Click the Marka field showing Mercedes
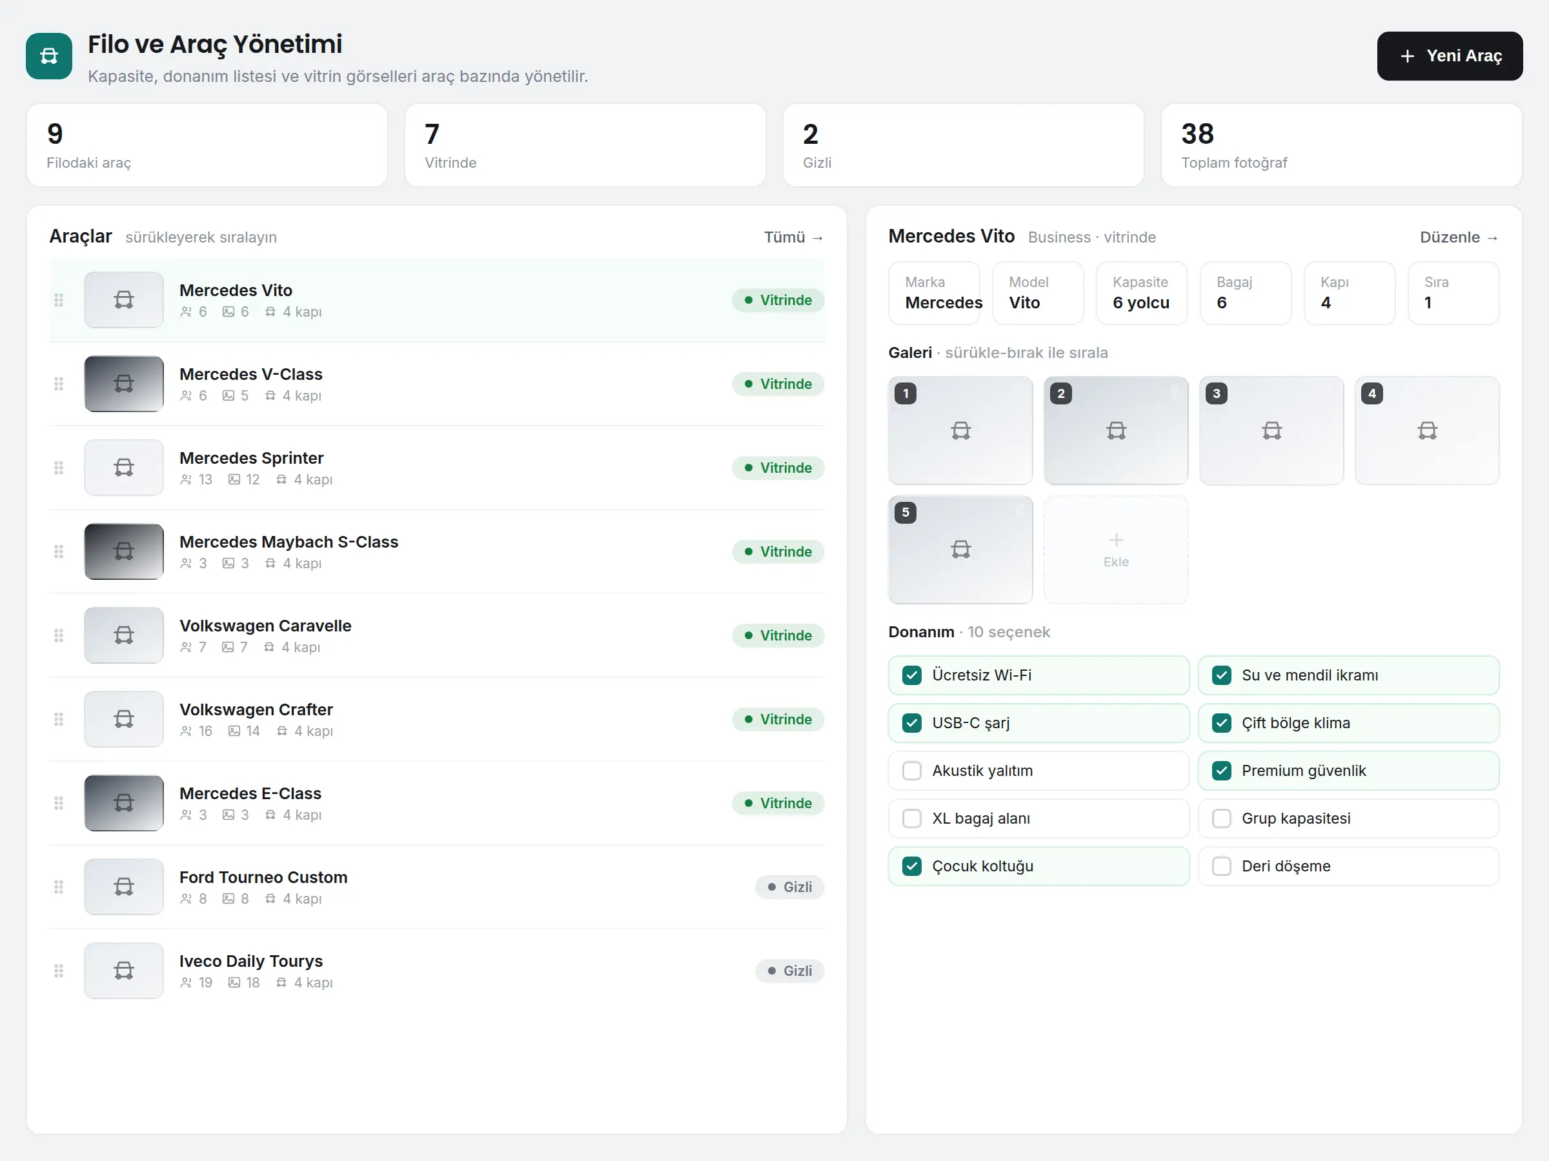This screenshot has width=1549, height=1161. click(x=934, y=293)
